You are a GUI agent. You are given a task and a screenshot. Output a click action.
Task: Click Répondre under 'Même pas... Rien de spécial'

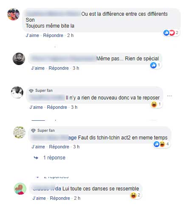(x=59, y=68)
